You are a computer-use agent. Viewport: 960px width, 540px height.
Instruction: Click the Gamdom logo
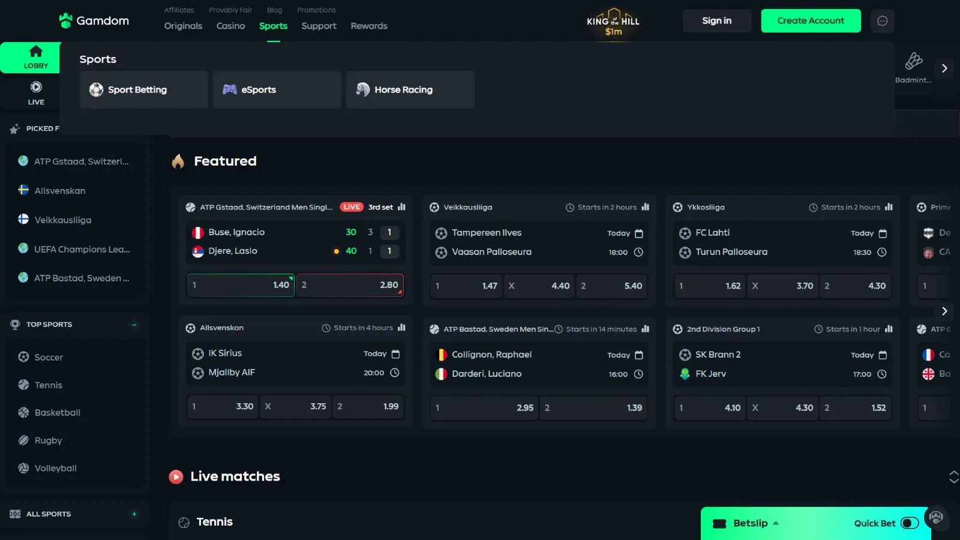(x=94, y=21)
